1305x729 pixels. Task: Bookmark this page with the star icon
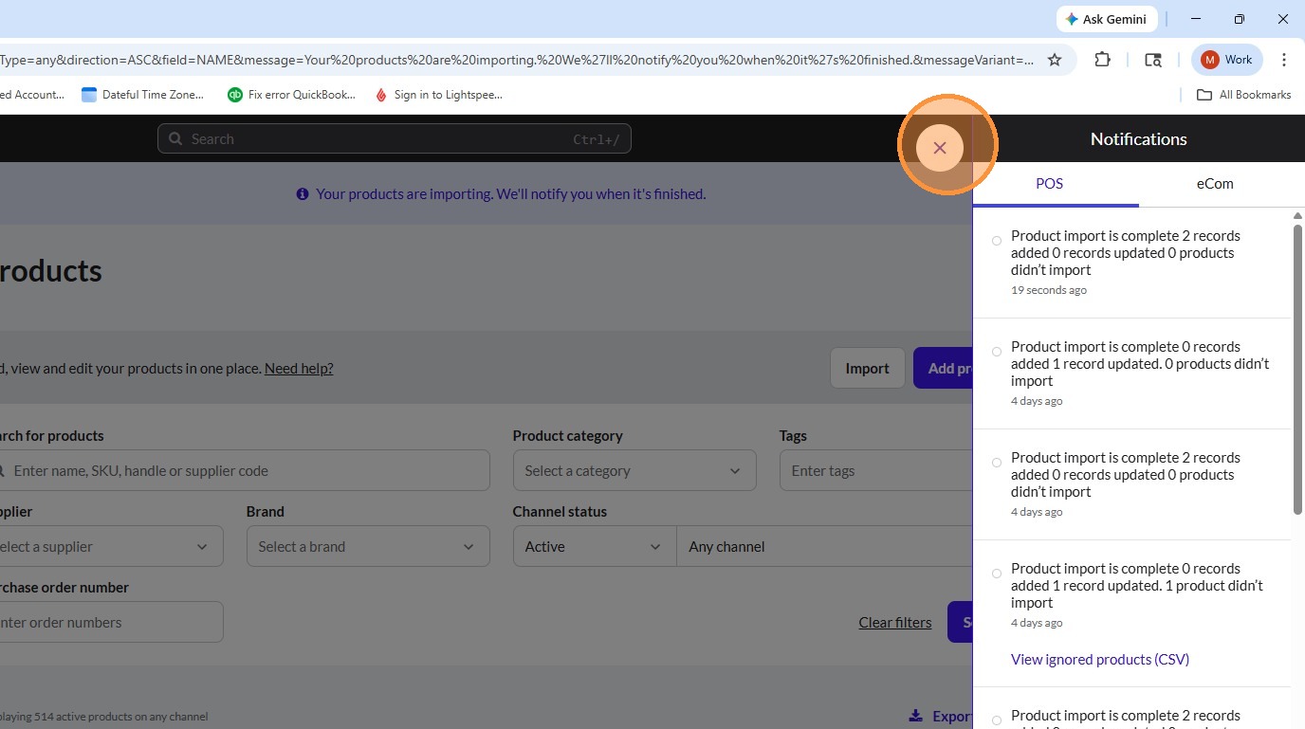point(1055,60)
